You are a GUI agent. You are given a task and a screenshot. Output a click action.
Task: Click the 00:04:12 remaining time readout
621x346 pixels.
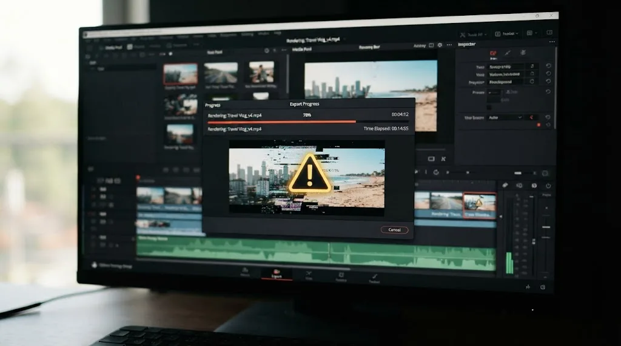400,114
